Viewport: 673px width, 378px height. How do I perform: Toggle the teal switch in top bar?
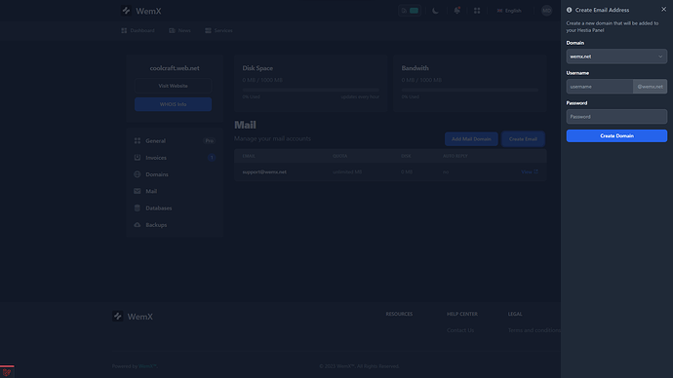click(x=414, y=11)
